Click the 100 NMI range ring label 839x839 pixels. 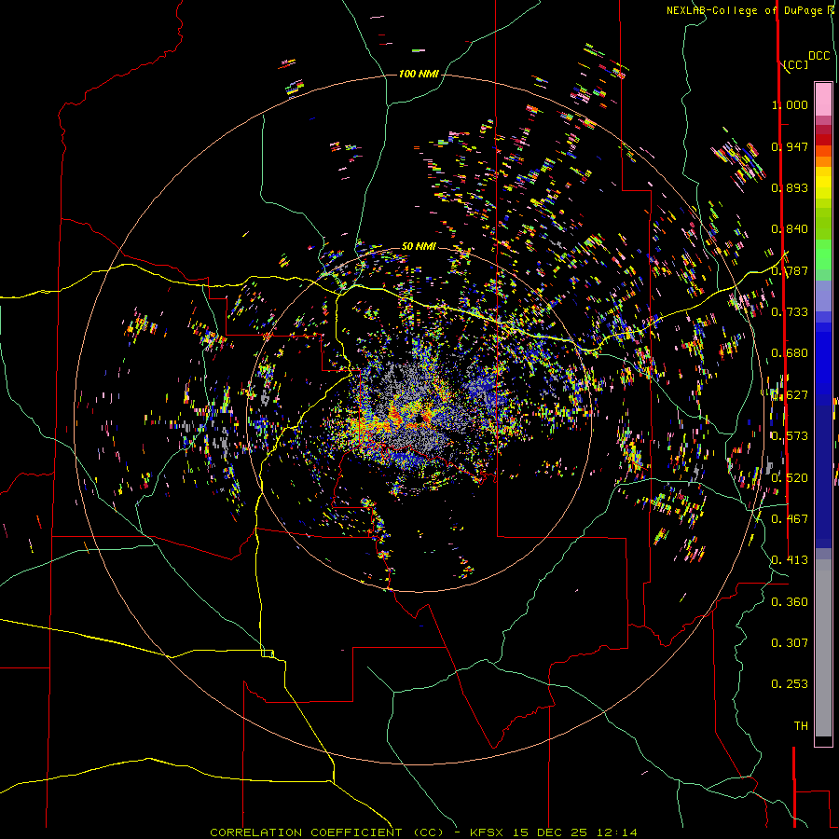[419, 74]
